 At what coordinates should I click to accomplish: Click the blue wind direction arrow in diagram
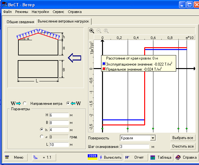point(75,58)
